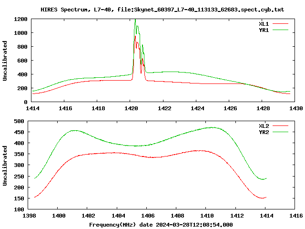Click the 1428 frequency tick label
Screen dimensions: 305x229
click(x=263, y=108)
